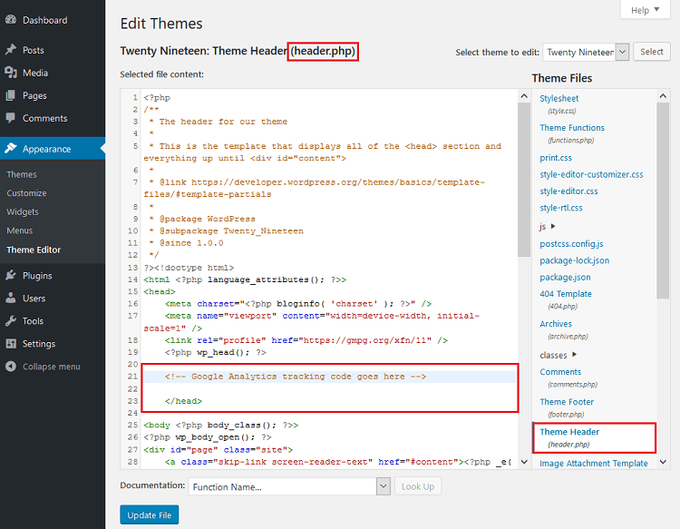Image resolution: width=680 pixels, height=529 pixels.
Task: Click the Theme Files scrollbar thumb
Action: 663,201
